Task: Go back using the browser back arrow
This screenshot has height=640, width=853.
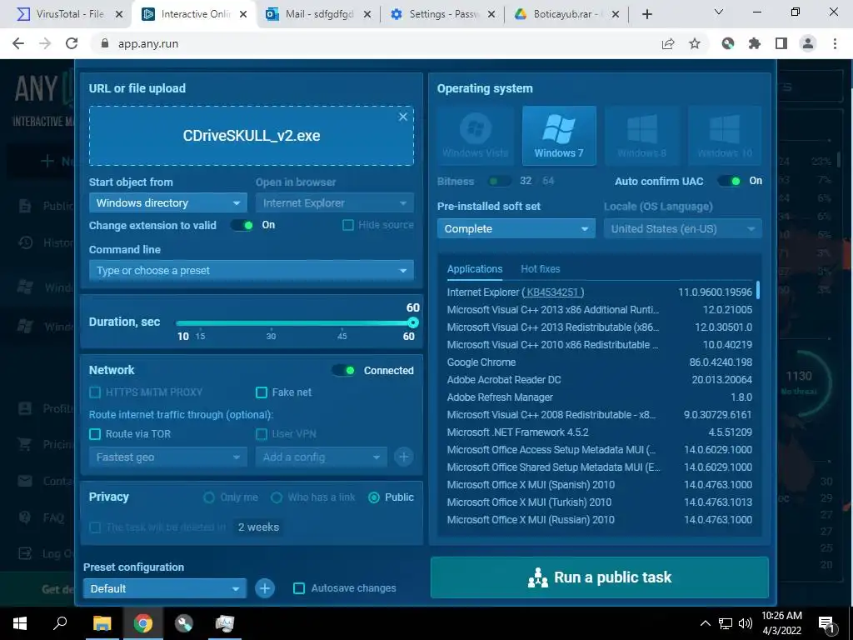Action: pos(18,43)
